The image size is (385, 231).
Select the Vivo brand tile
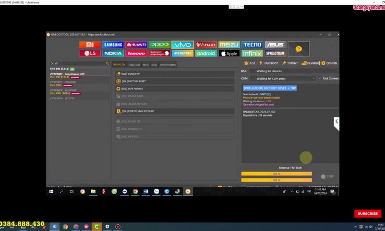tap(183, 45)
